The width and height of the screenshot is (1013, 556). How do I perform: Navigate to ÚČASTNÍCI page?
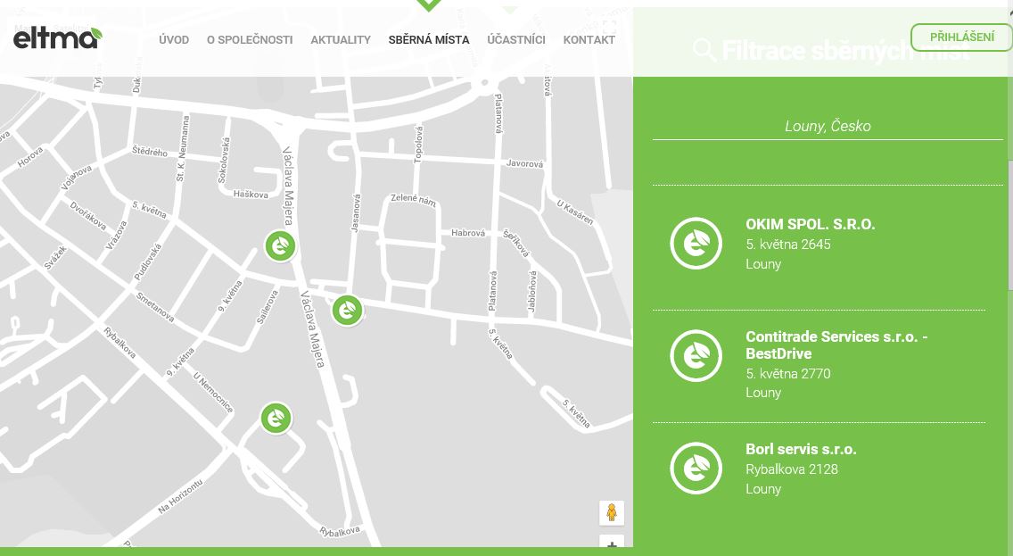[x=516, y=40]
